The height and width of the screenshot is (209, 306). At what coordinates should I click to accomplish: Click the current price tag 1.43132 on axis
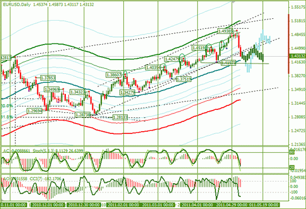(297, 56)
